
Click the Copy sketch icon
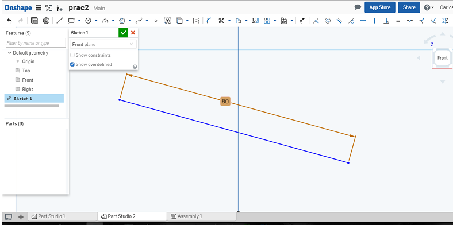34,21
